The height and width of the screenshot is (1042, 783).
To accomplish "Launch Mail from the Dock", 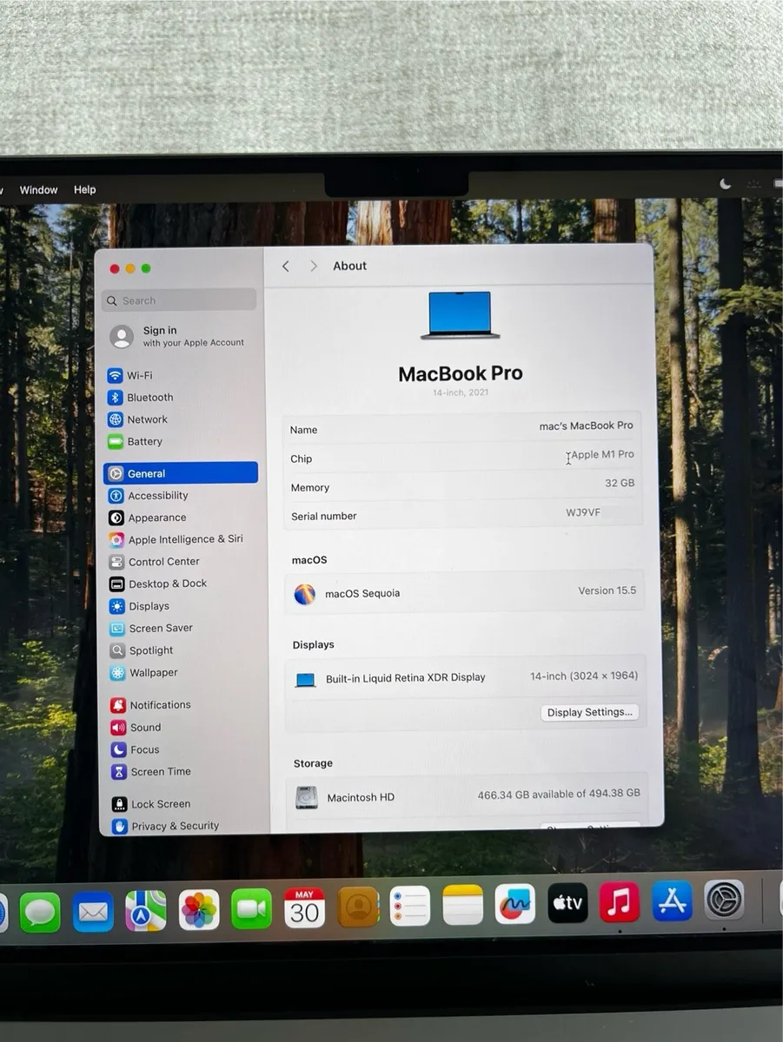I will tap(93, 912).
